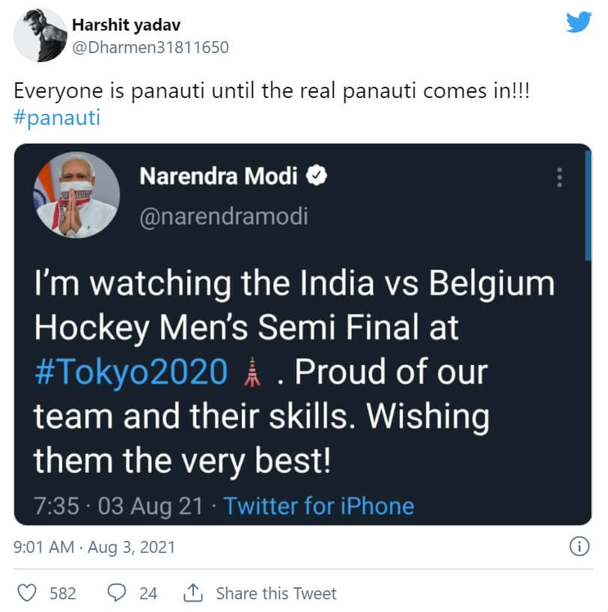Click the #Tokyo2020 hashtag

pyautogui.click(x=131, y=372)
